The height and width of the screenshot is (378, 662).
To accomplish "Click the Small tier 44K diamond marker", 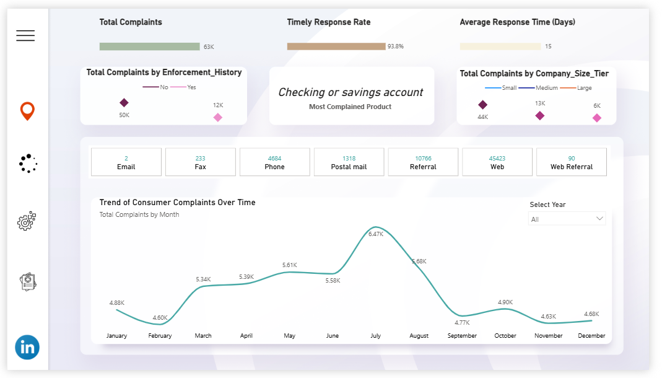I will (x=483, y=105).
